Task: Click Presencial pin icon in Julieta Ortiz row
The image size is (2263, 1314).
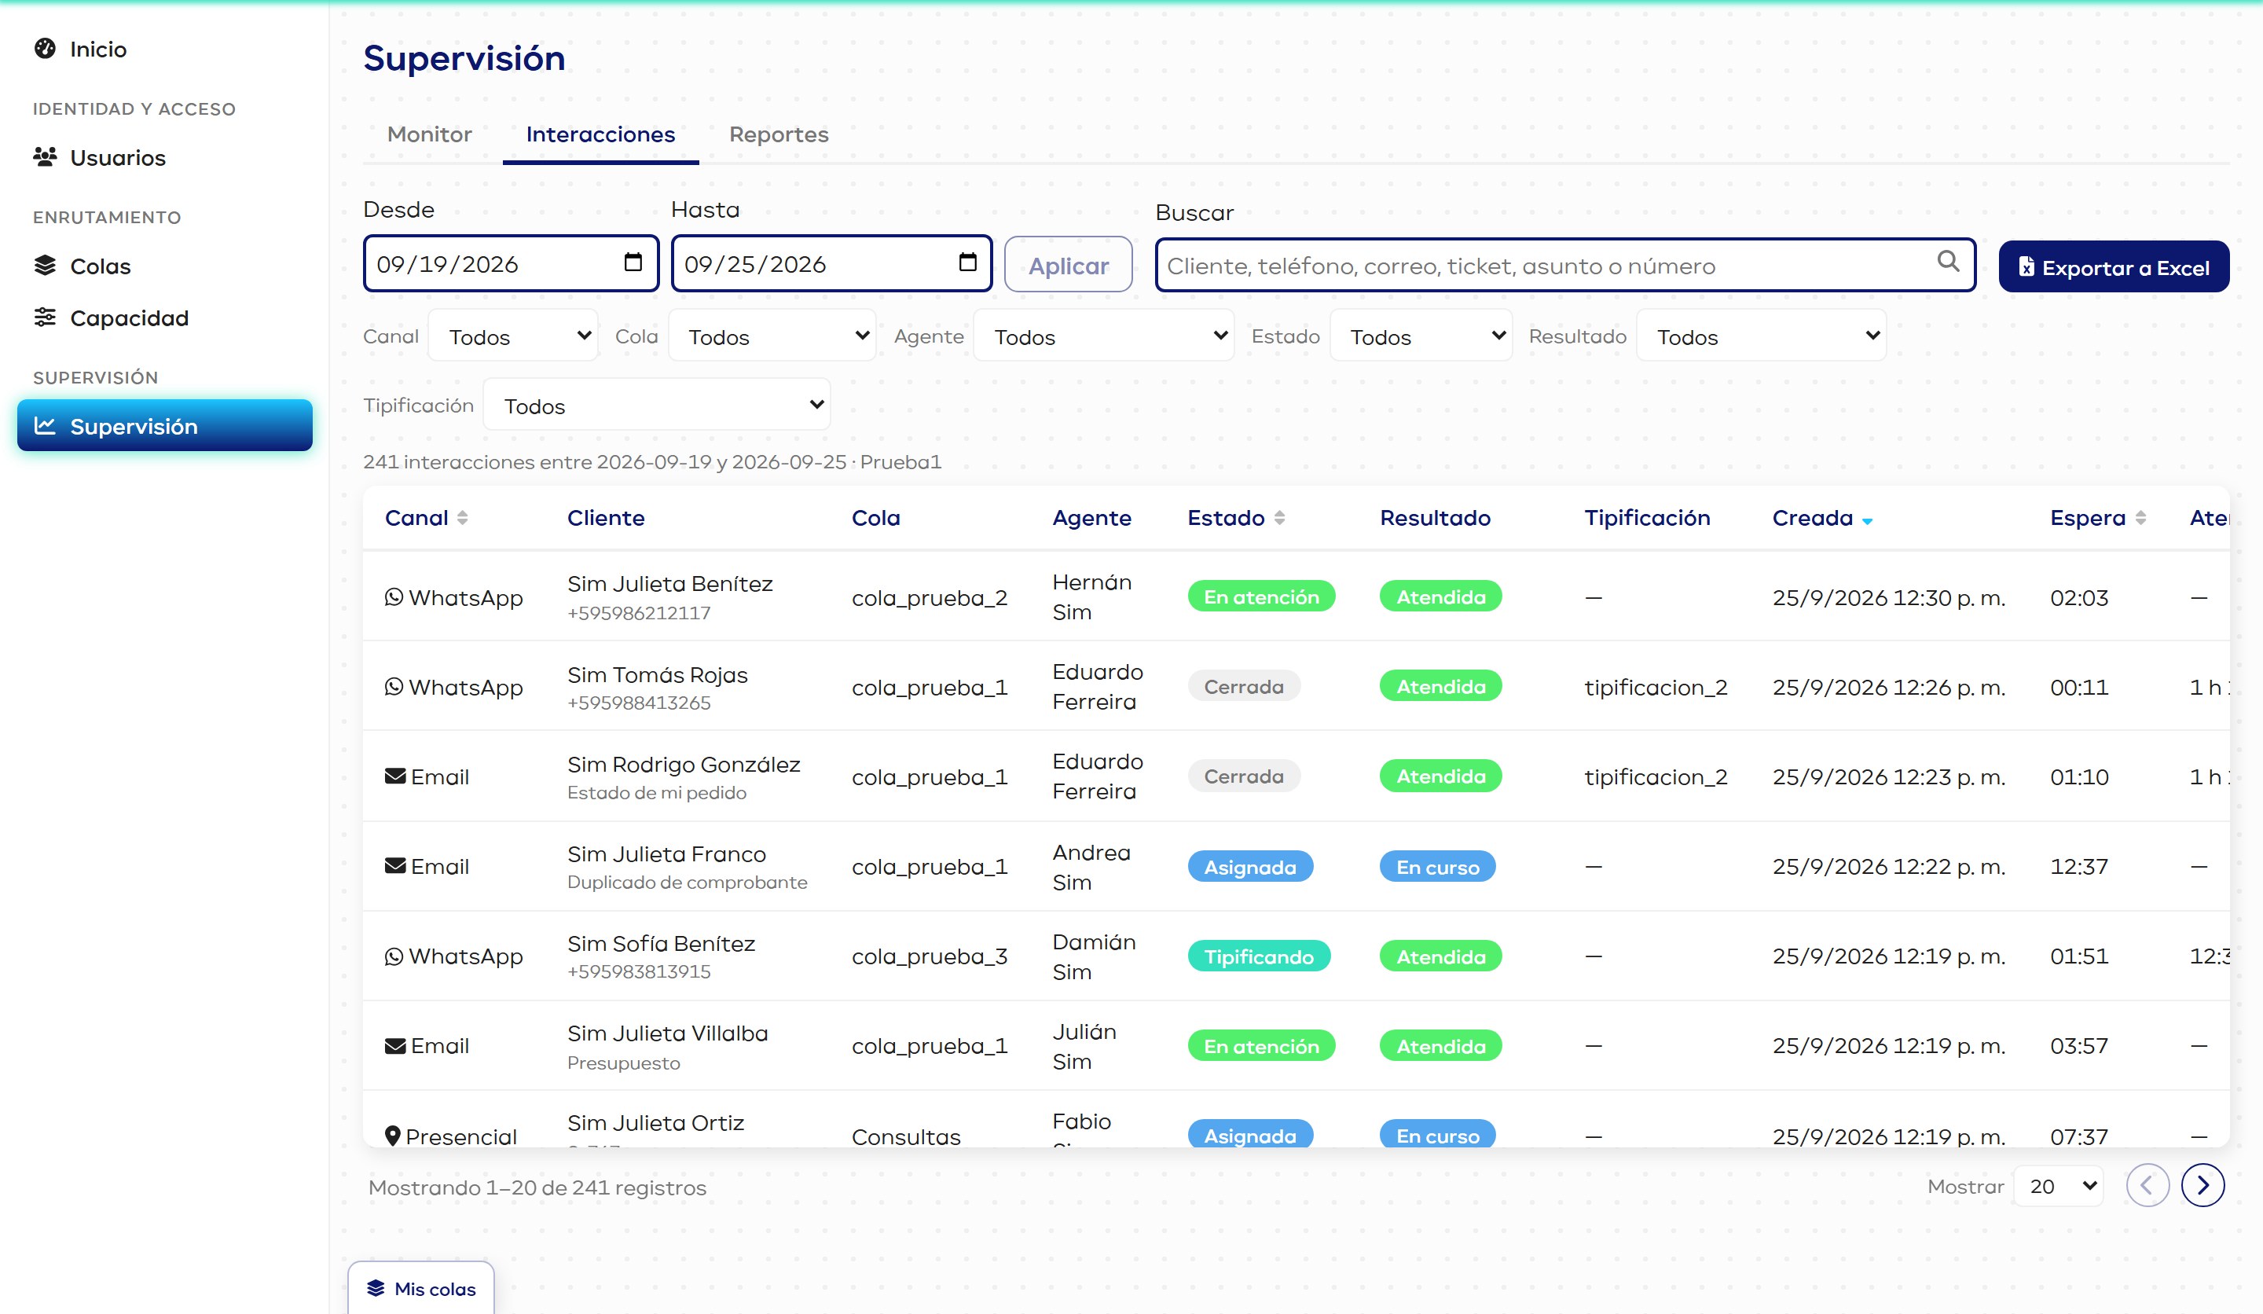Action: pos(392,1136)
